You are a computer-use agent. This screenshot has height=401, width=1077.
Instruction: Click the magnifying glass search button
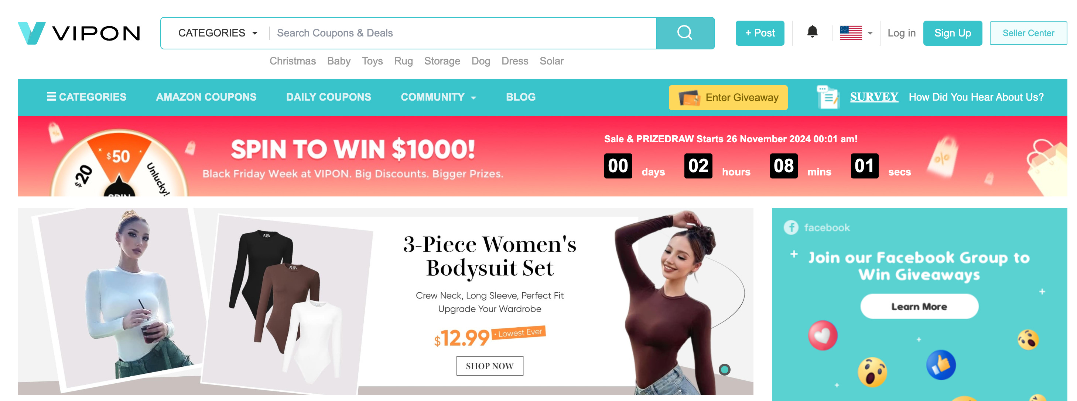pos(685,33)
